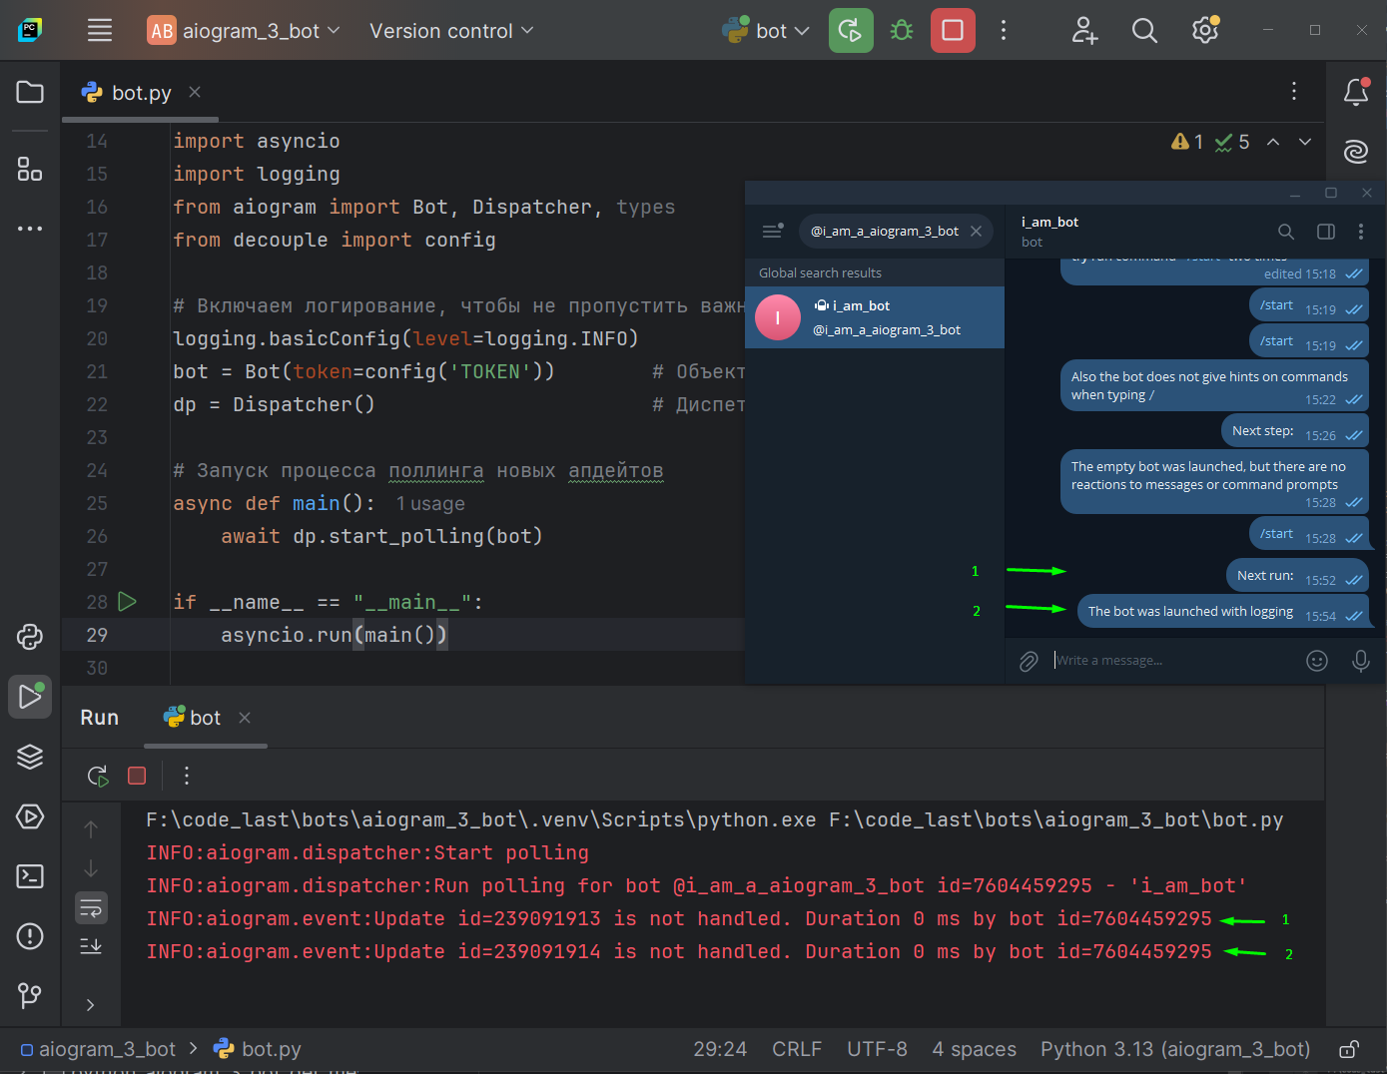Stop the running bot with red square
The image size is (1387, 1074).
[x=953, y=31]
